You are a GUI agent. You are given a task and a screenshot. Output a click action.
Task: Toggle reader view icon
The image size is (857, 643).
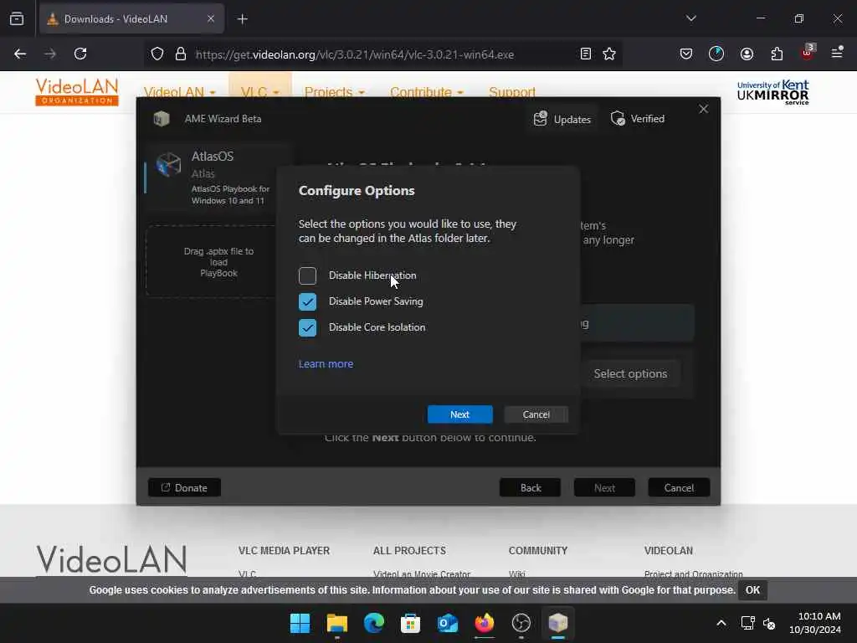pyautogui.click(x=585, y=54)
